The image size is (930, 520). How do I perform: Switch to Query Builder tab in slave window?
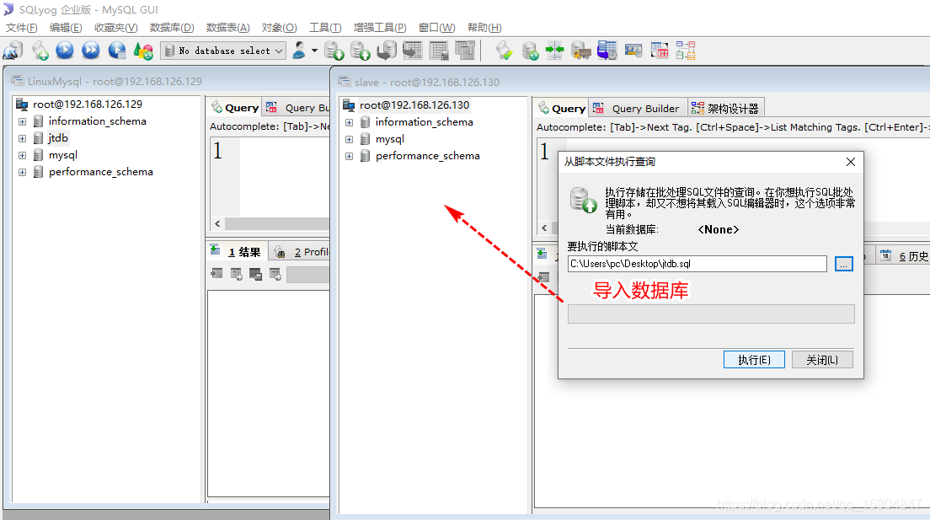point(638,108)
